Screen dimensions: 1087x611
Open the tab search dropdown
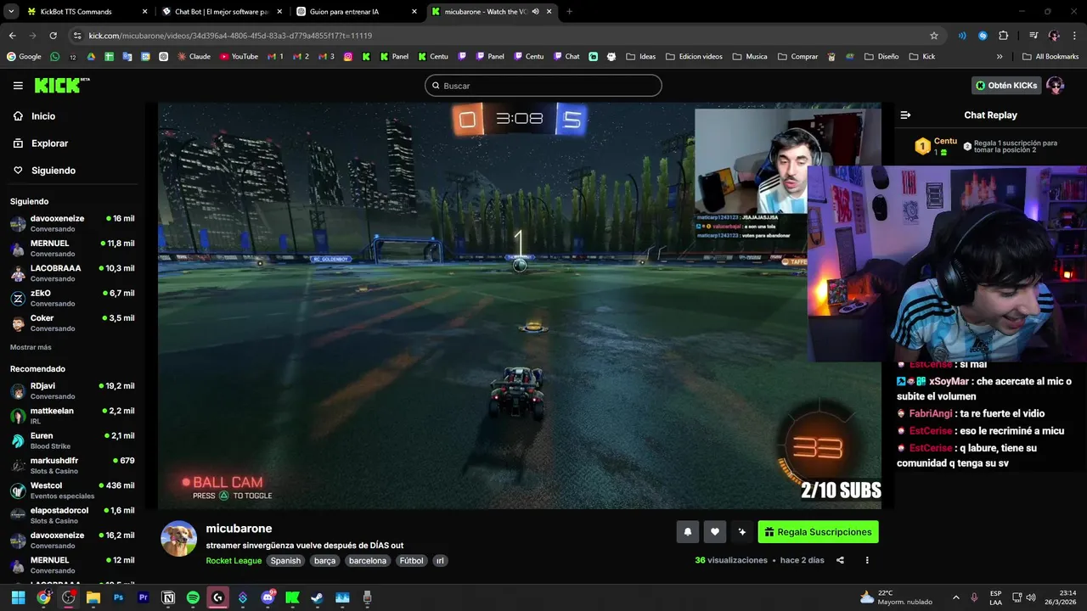11,12
